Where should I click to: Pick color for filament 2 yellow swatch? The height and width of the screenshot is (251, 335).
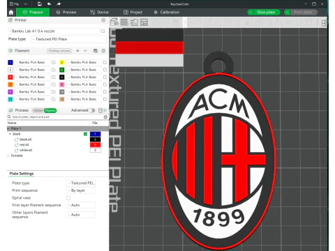(62, 62)
